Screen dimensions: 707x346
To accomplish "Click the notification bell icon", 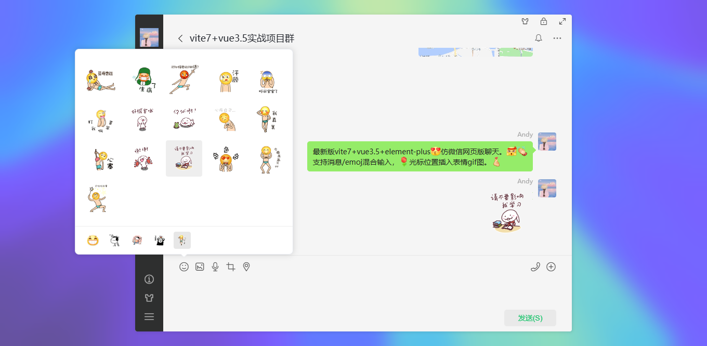I will 539,38.
